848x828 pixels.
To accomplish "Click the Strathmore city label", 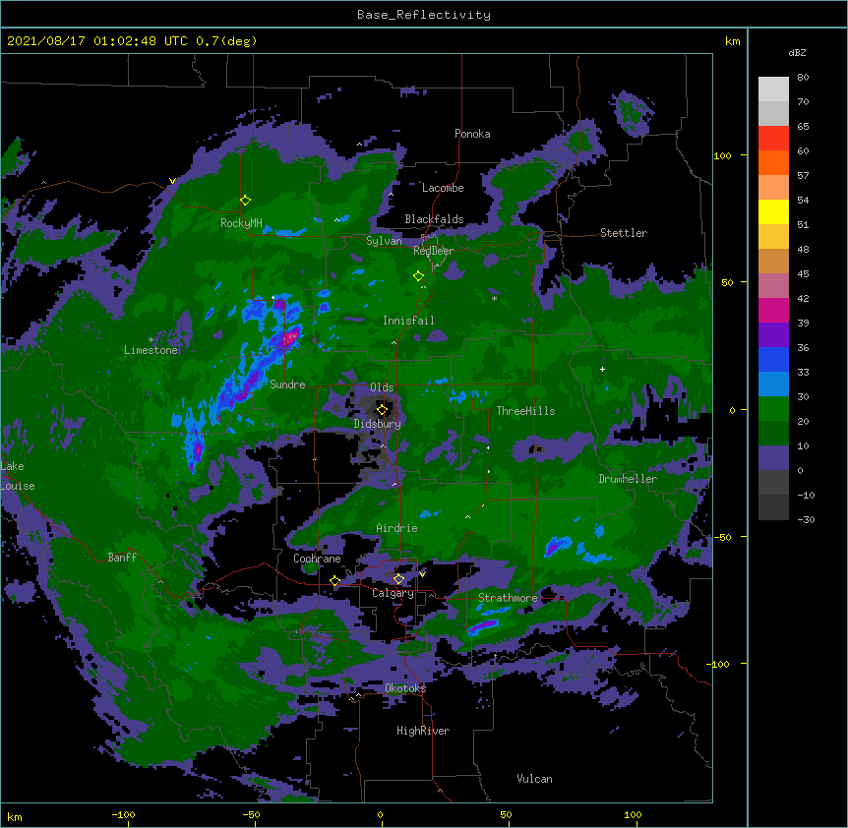I will click(x=508, y=598).
